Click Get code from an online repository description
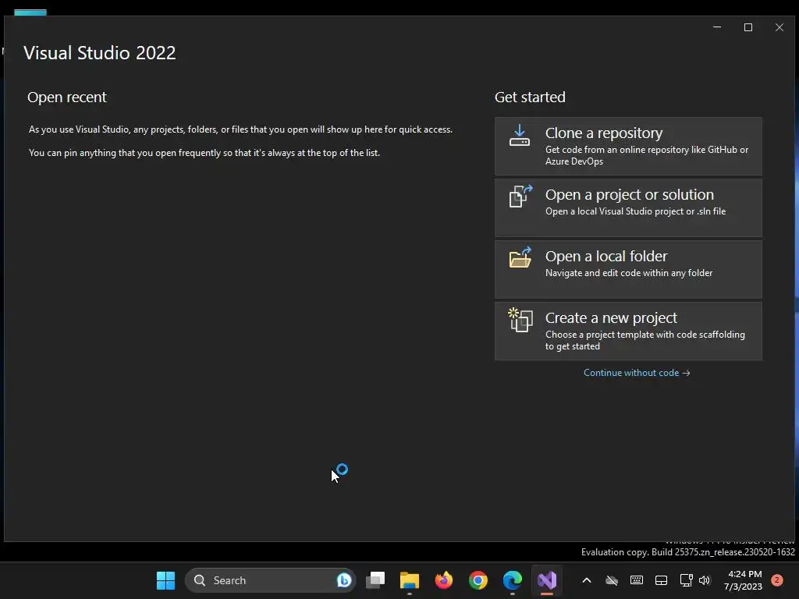The width and height of the screenshot is (799, 599). pos(647,155)
